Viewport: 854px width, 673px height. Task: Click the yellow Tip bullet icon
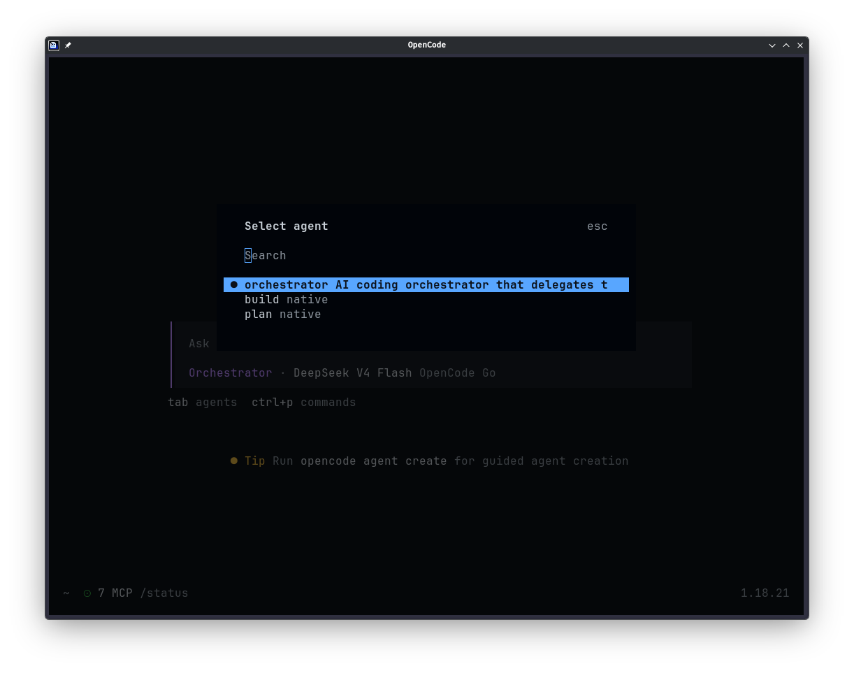tap(234, 461)
